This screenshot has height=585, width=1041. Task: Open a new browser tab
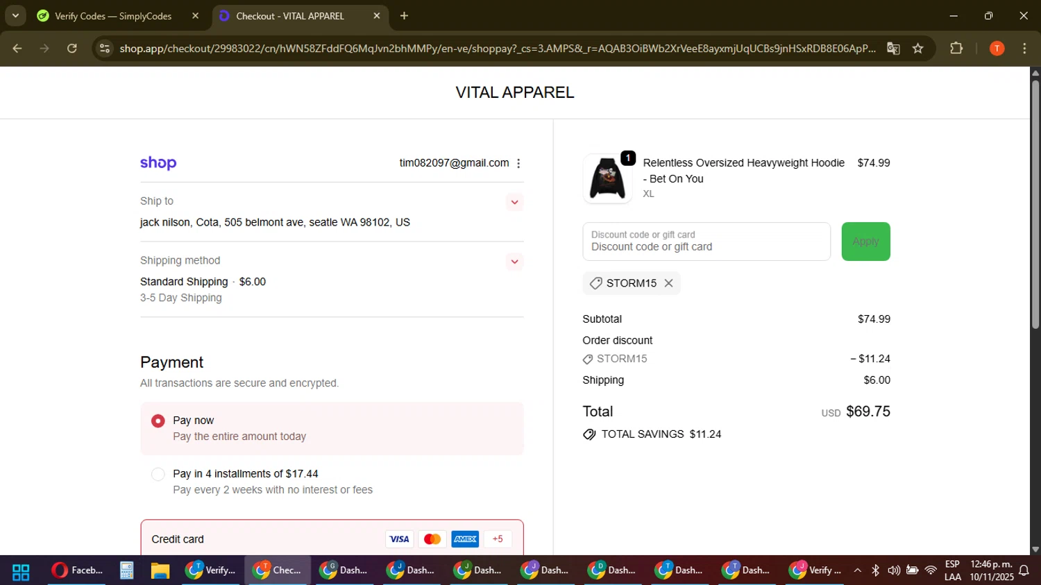[405, 16]
